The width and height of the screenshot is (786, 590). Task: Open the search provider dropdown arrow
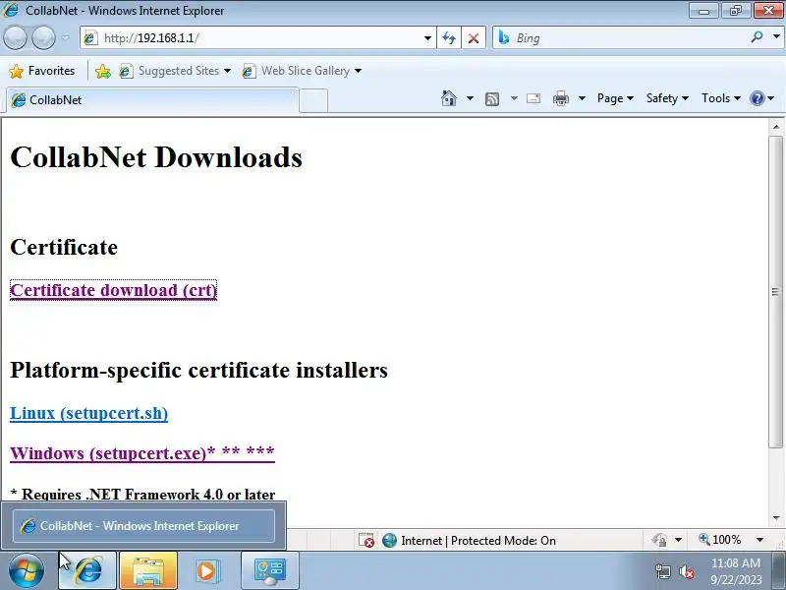click(x=776, y=37)
